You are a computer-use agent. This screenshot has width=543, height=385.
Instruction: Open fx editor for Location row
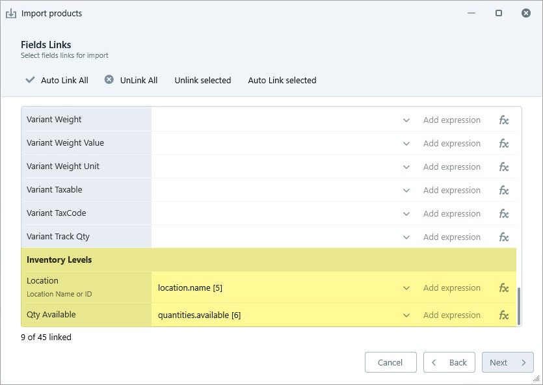[x=503, y=287]
